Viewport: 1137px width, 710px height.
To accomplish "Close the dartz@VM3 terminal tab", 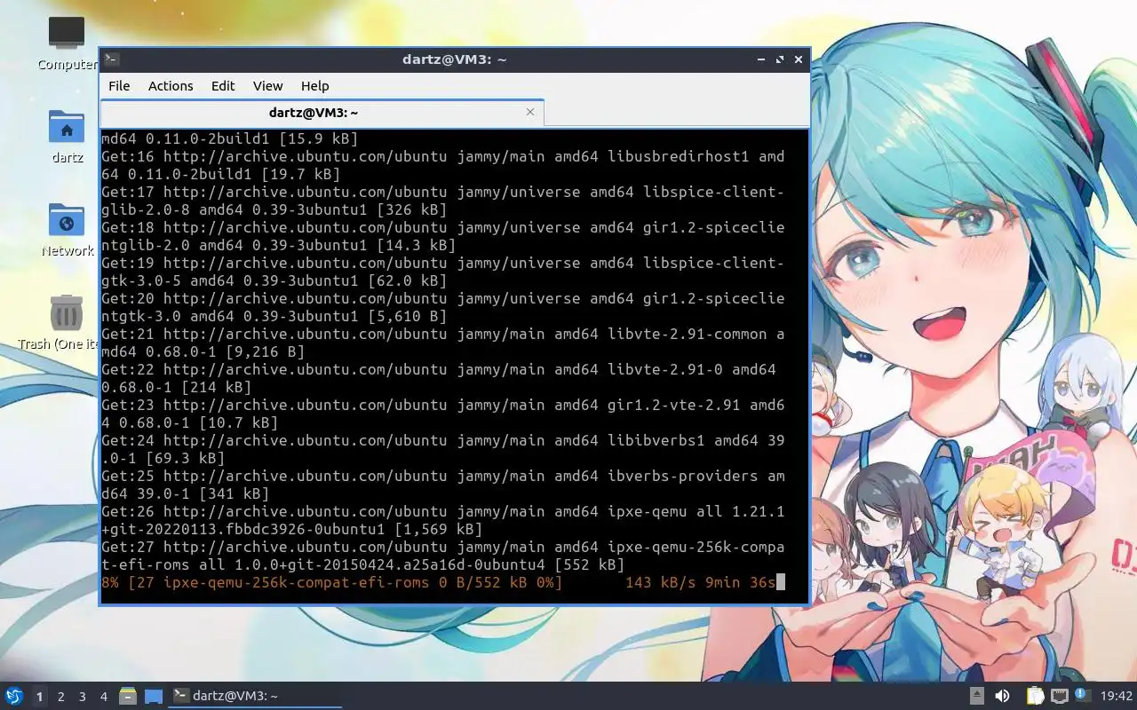I will (530, 112).
